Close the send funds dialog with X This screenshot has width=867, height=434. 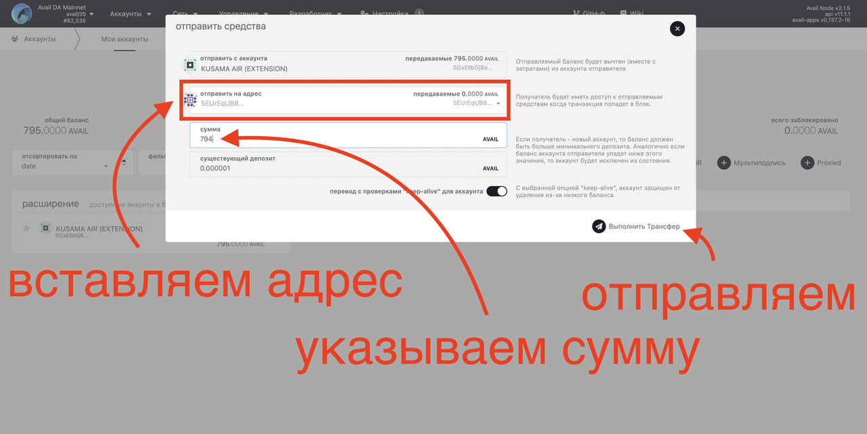pos(677,29)
